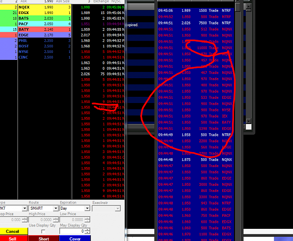Open the ExecInstr dropdown
The image size is (293, 241).
click(x=118, y=208)
